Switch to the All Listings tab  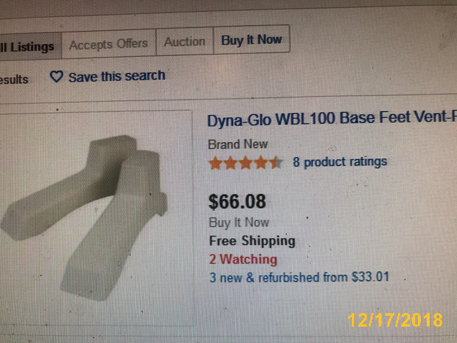pos(30,46)
